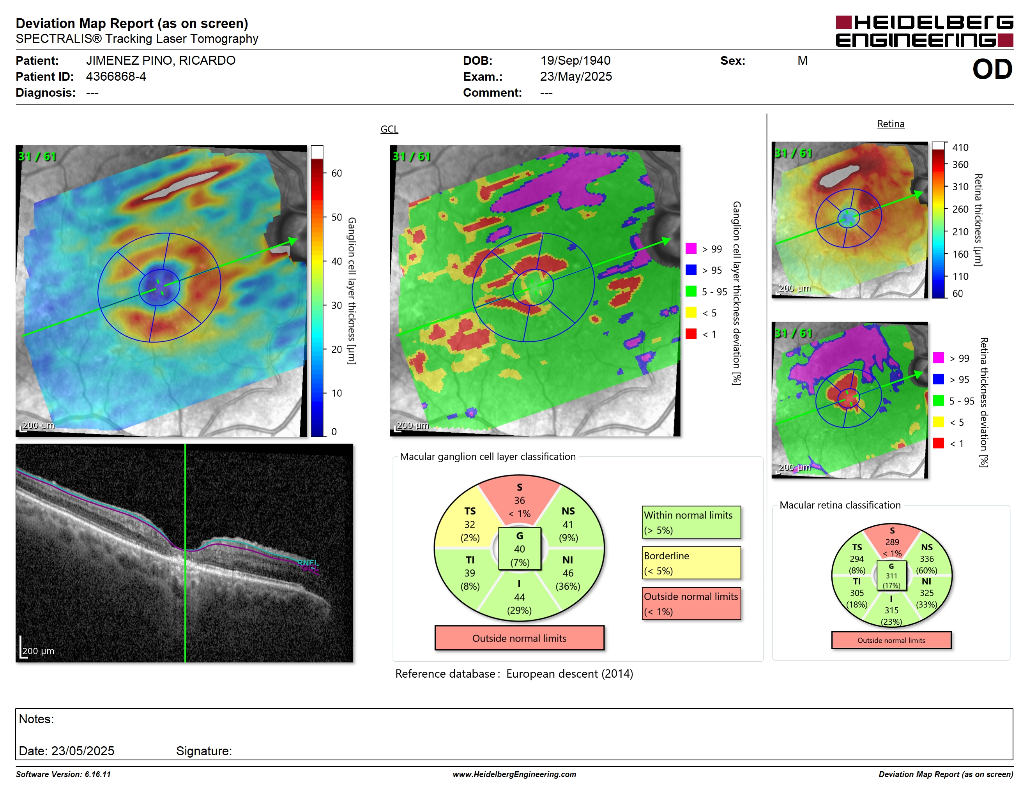Viewport: 1029px width, 795px height.
Task: Click the Deviation Map Report title
Action: point(132,23)
